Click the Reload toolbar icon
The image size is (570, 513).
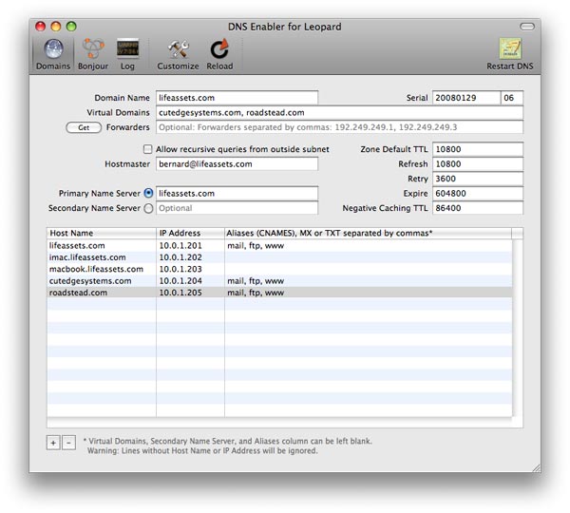[x=219, y=52]
